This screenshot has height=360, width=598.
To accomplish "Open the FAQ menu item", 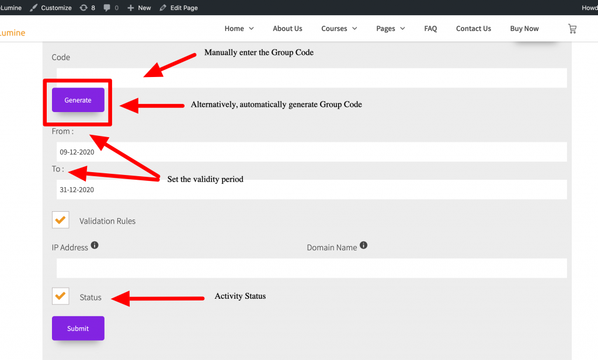I will [x=430, y=29].
